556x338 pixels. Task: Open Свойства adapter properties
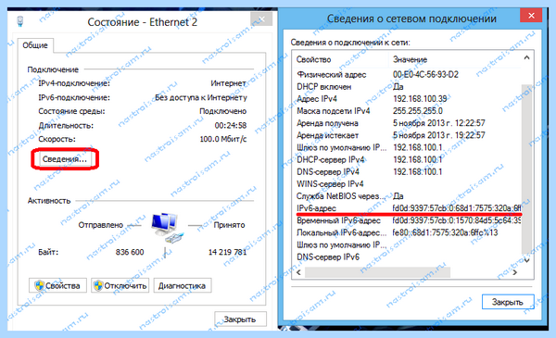(x=57, y=285)
